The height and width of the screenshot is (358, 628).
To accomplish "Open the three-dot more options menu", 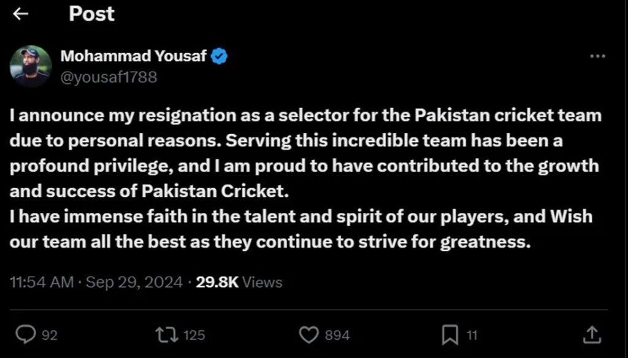I will [597, 56].
